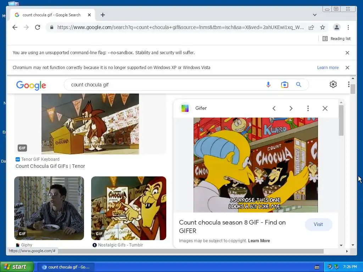Go back to the previous page

click(x=15, y=27)
